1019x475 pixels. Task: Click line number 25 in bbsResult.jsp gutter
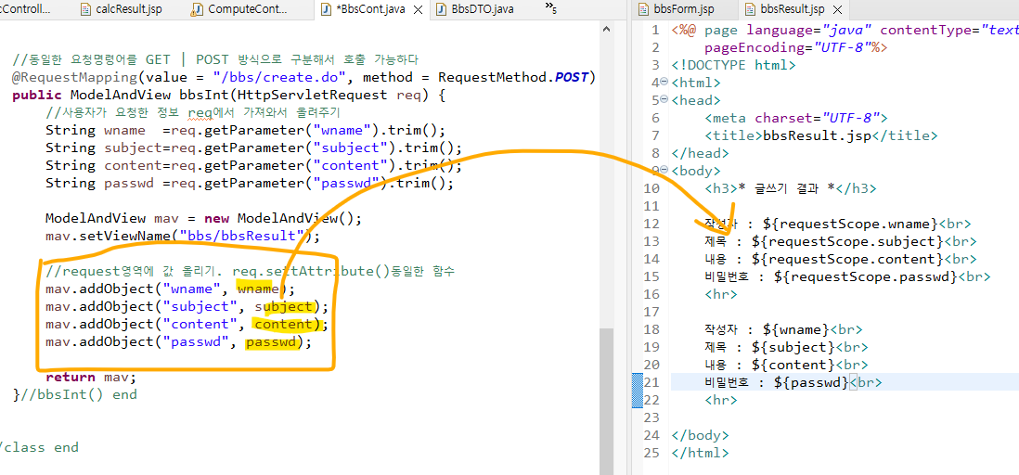(x=651, y=453)
